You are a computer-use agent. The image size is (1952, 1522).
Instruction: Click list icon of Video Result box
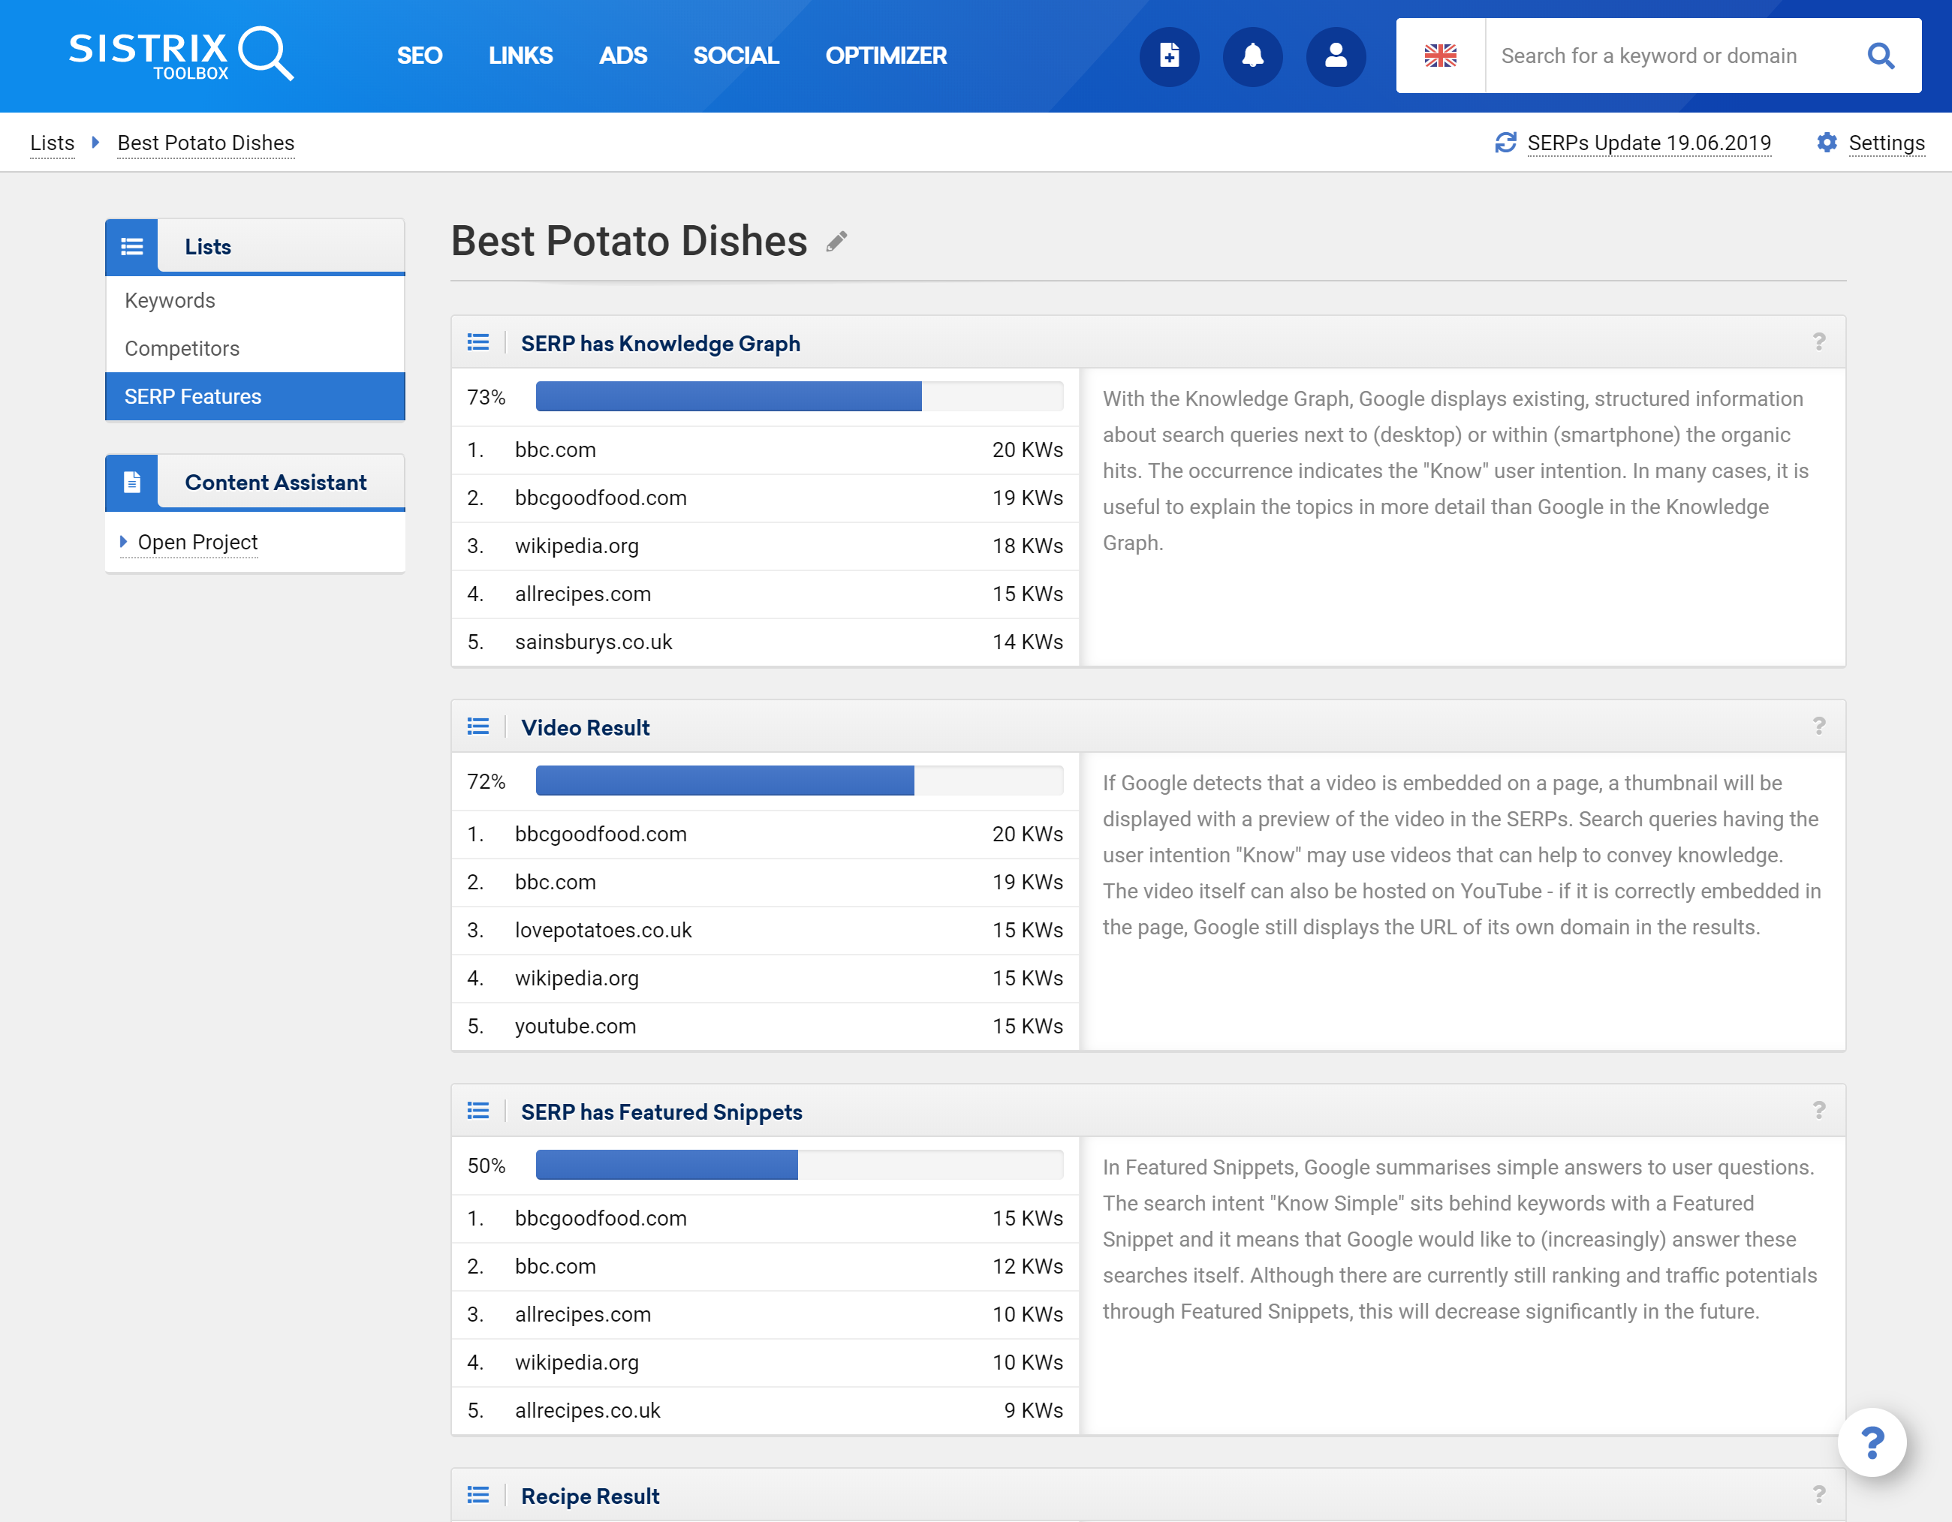click(478, 727)
